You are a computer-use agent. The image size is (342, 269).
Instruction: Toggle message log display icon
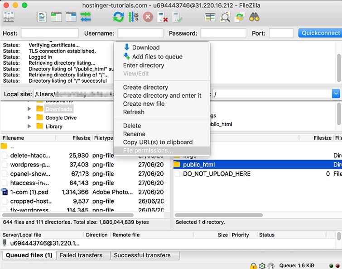click(42, 17)
